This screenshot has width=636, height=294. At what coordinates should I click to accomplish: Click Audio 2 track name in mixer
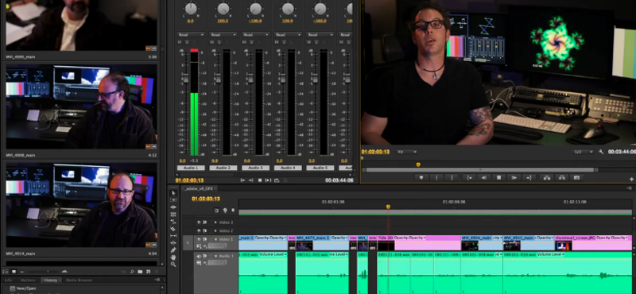pyautogui.click(x=223, y=168)
